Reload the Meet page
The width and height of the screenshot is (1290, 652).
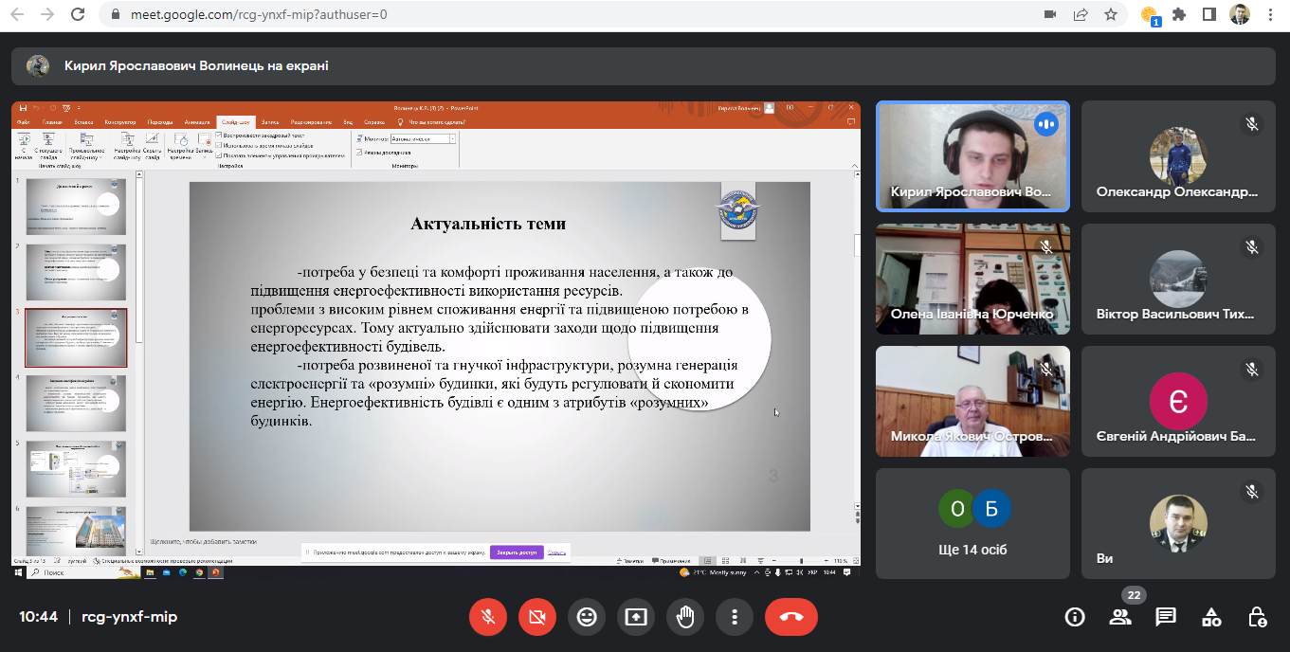point(77,14)
